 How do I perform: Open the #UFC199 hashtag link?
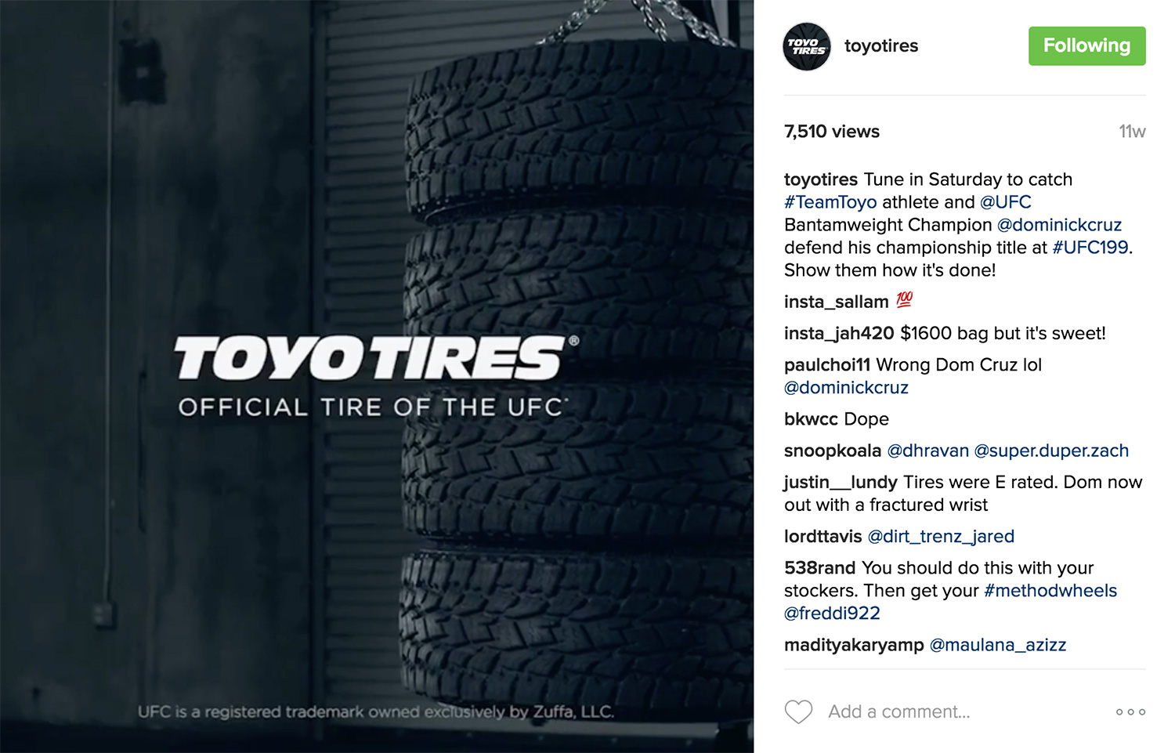[1090, 248]
